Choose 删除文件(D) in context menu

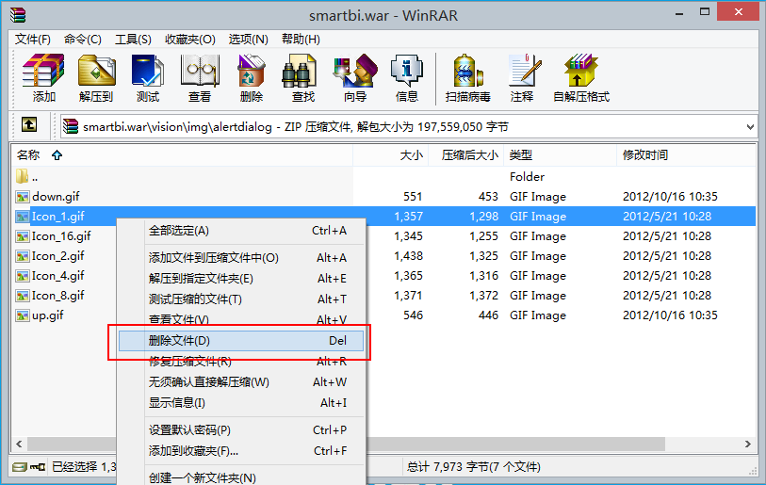241,341
